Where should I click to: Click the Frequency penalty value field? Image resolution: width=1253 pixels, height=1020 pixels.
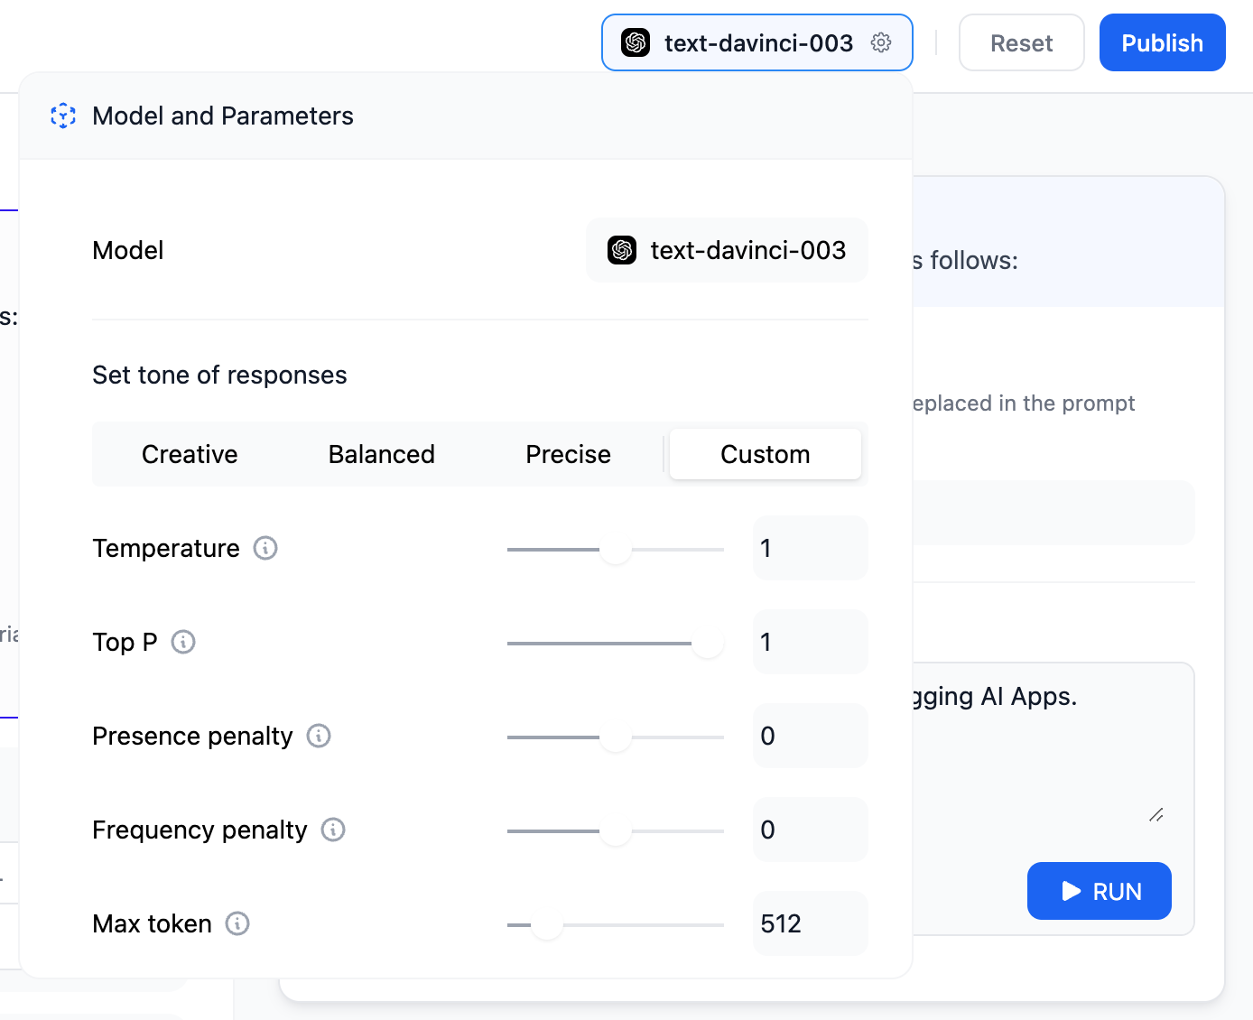pyautogui.click(x=811, y=830)
